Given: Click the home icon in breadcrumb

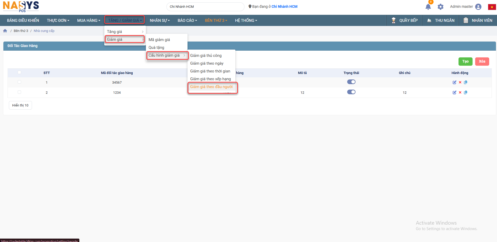Looking at the screenshot, I should pos(5,31).
